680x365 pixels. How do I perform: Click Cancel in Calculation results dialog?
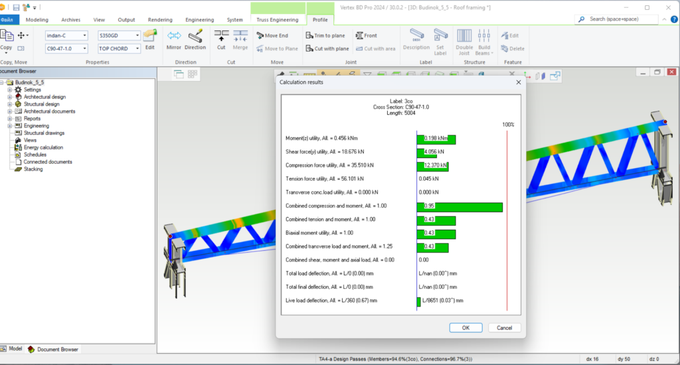click(x=505, y=328)
